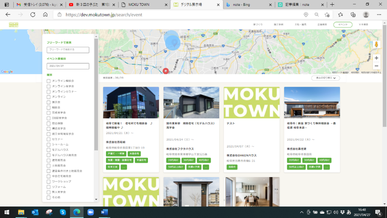The image size is (387, 218).
Task: Zoom in the map with plus button
Action: click(x=376, y=58)
